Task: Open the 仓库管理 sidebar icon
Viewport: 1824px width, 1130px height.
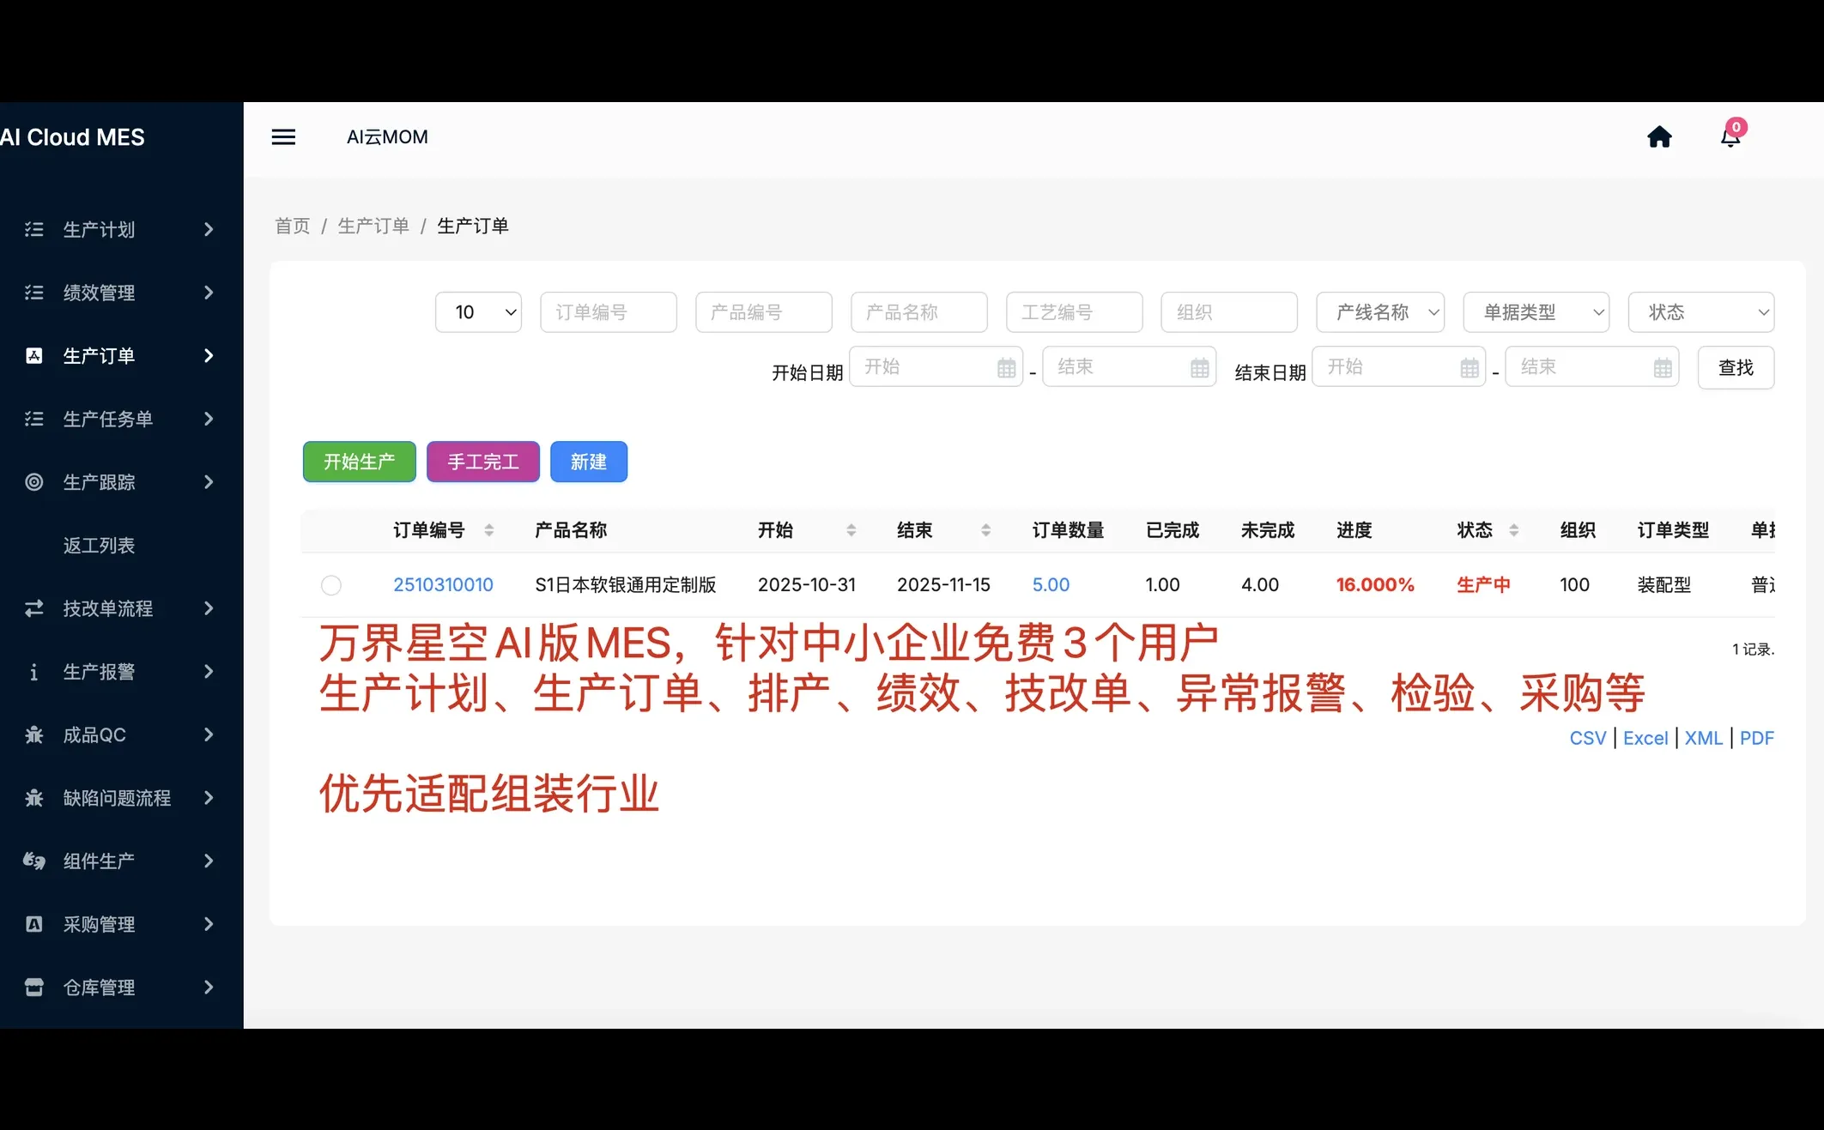Action: (x=33, y=987)
